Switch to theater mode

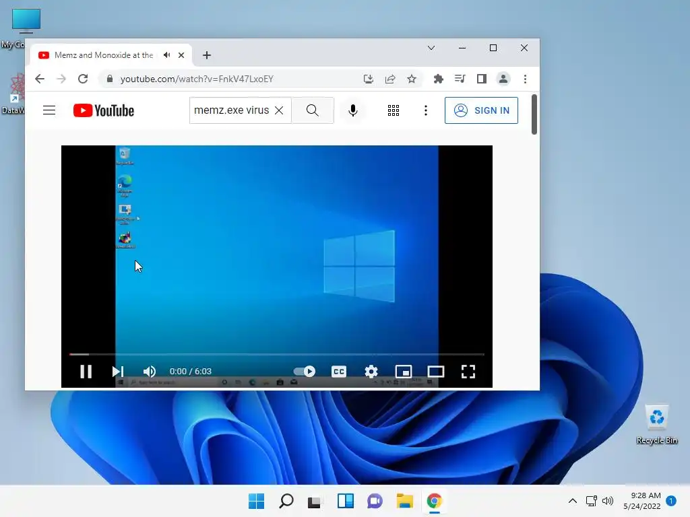(x=436, y=372)
